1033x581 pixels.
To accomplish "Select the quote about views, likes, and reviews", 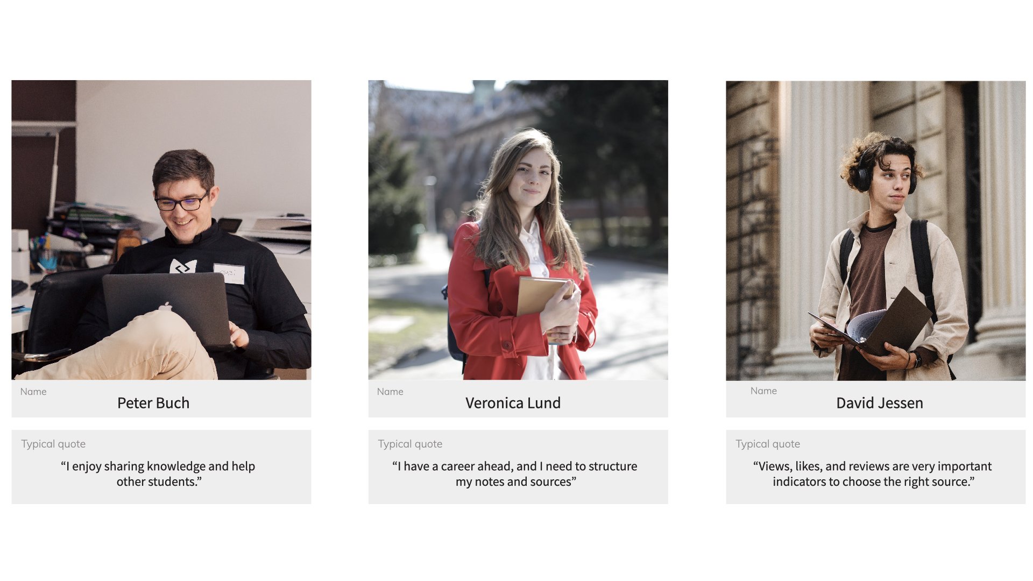I will click(873, 474).
